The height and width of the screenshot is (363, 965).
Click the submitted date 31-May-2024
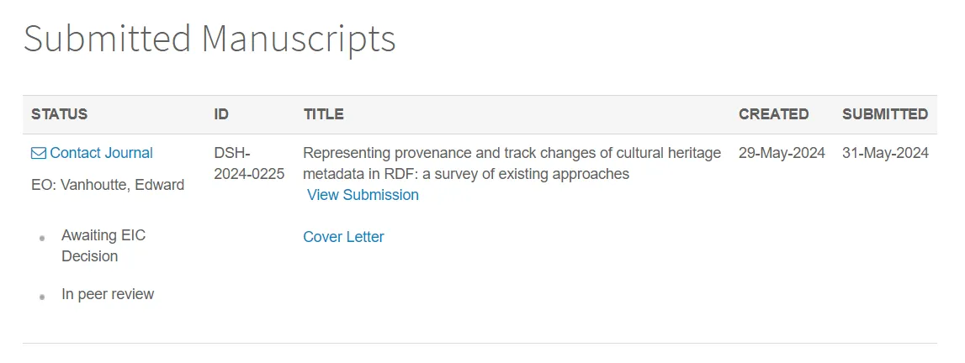coord(885,153)
